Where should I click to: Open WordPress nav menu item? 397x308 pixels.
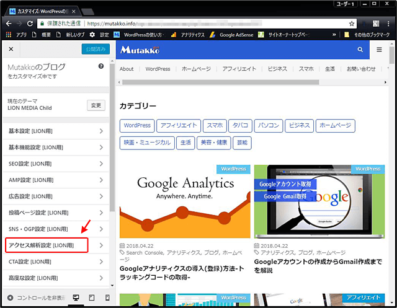click(x=158, y=69)
